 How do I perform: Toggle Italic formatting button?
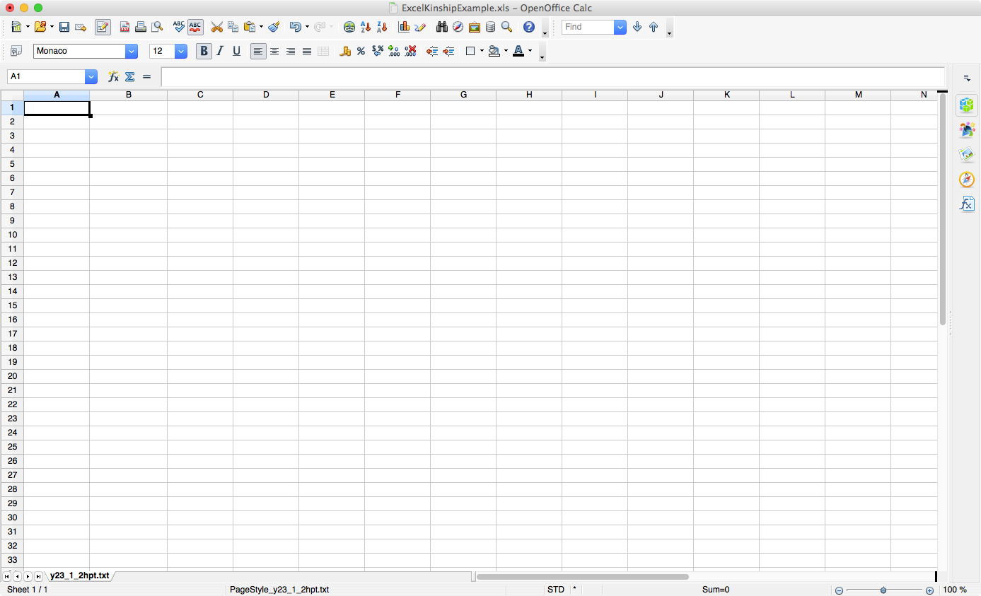pos(220,51)
